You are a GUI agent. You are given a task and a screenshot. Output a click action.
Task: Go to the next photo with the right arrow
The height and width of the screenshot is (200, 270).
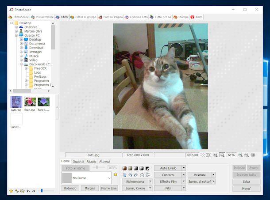click(34, 191)
